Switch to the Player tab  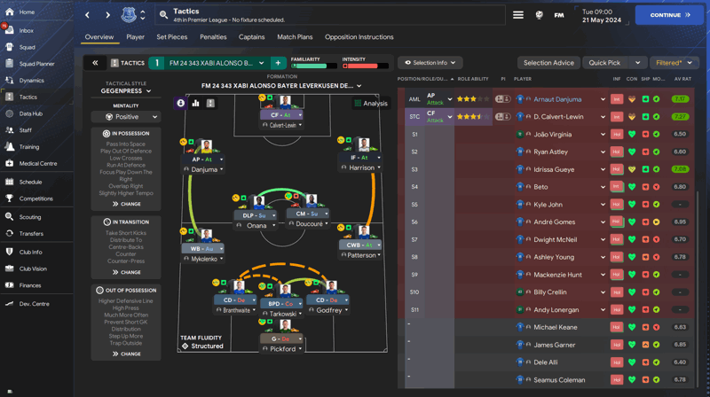click(136, 37)
